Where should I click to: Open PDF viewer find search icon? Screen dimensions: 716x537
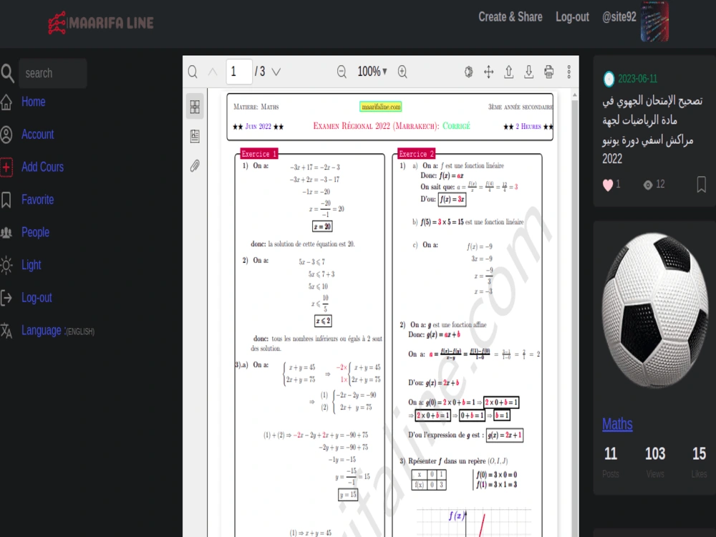(193, 72)
